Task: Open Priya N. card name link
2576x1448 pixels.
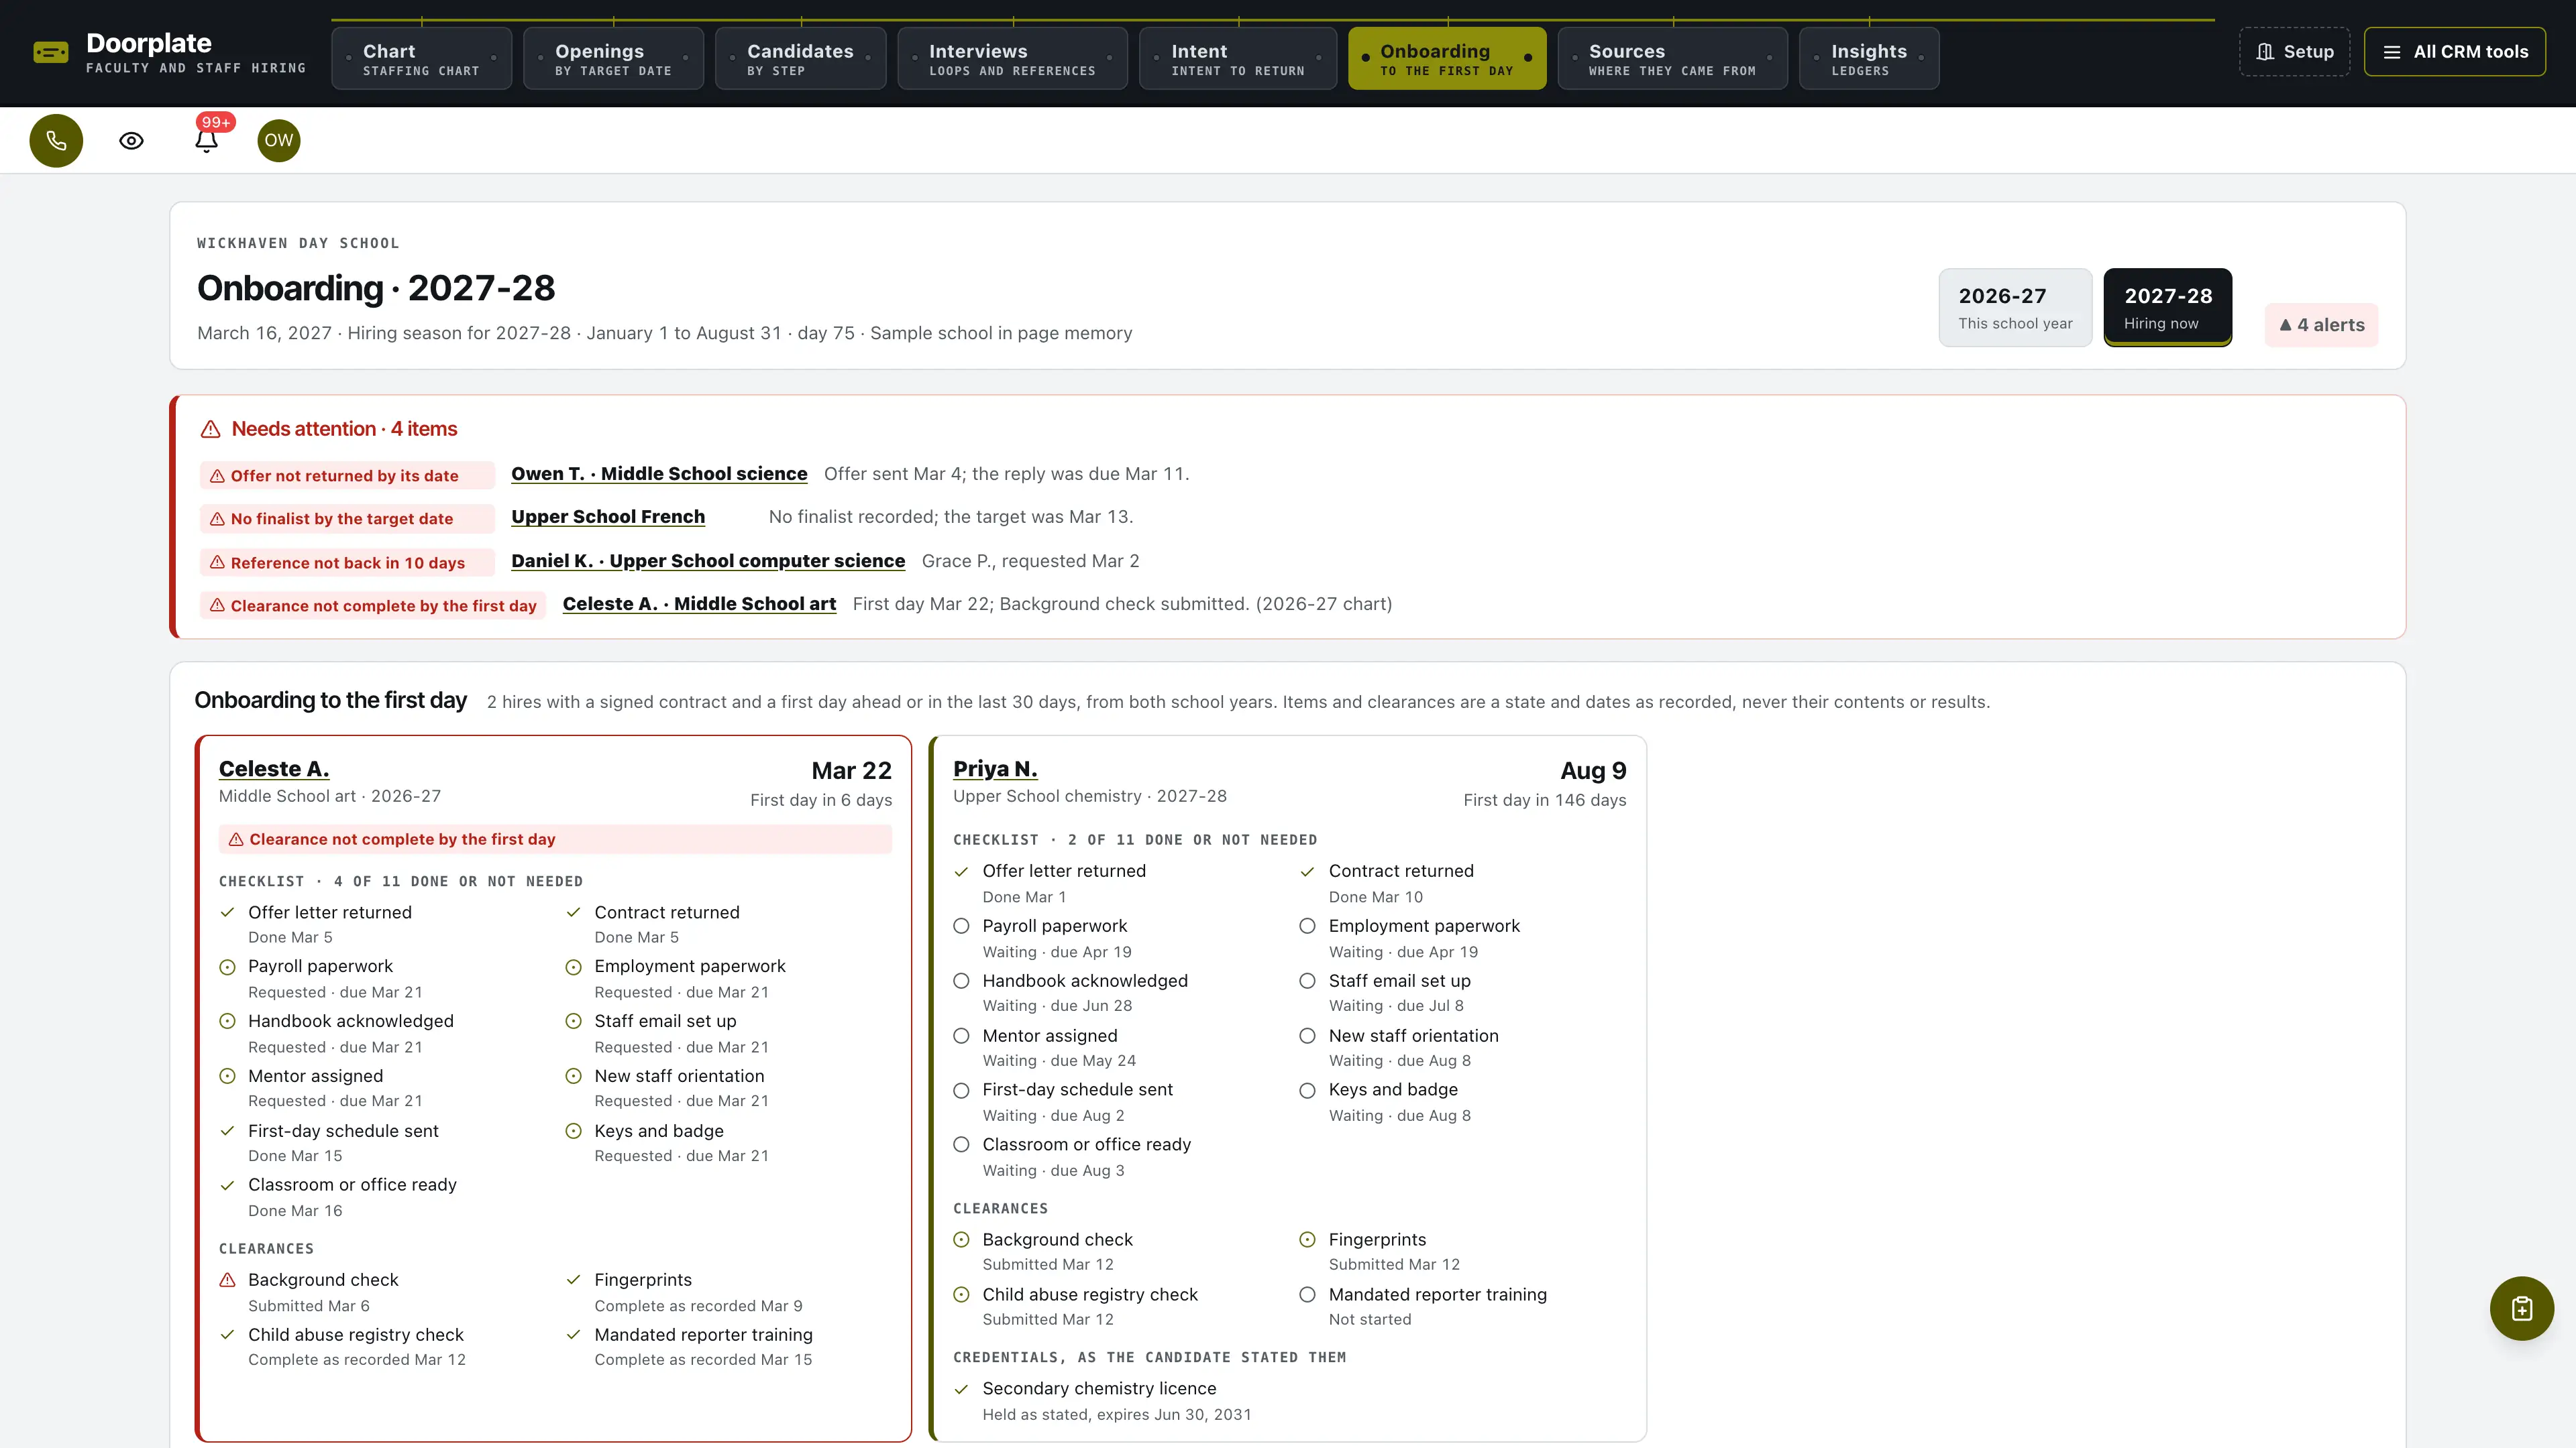Action: 995,768
